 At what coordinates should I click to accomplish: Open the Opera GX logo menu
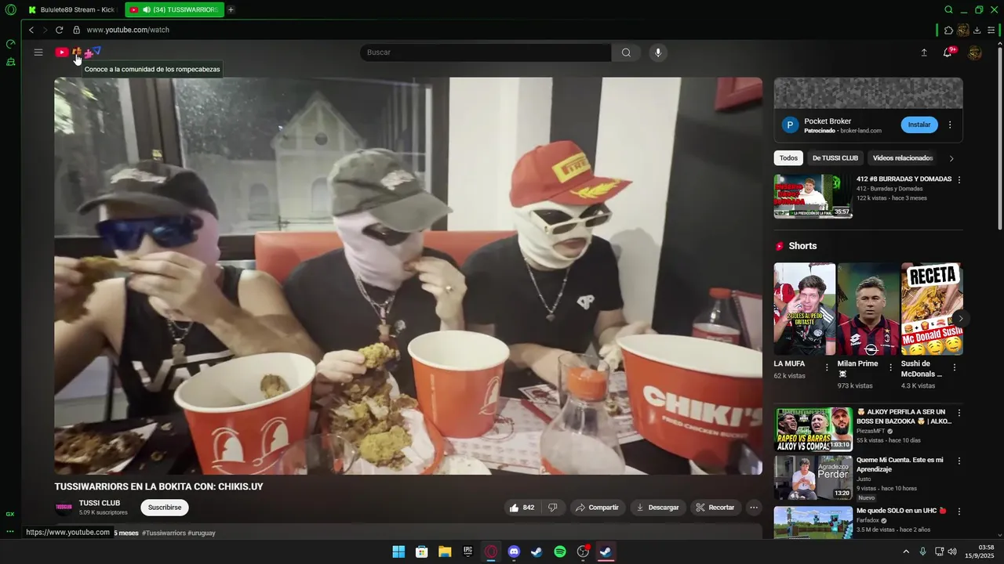tap(10, 9)
